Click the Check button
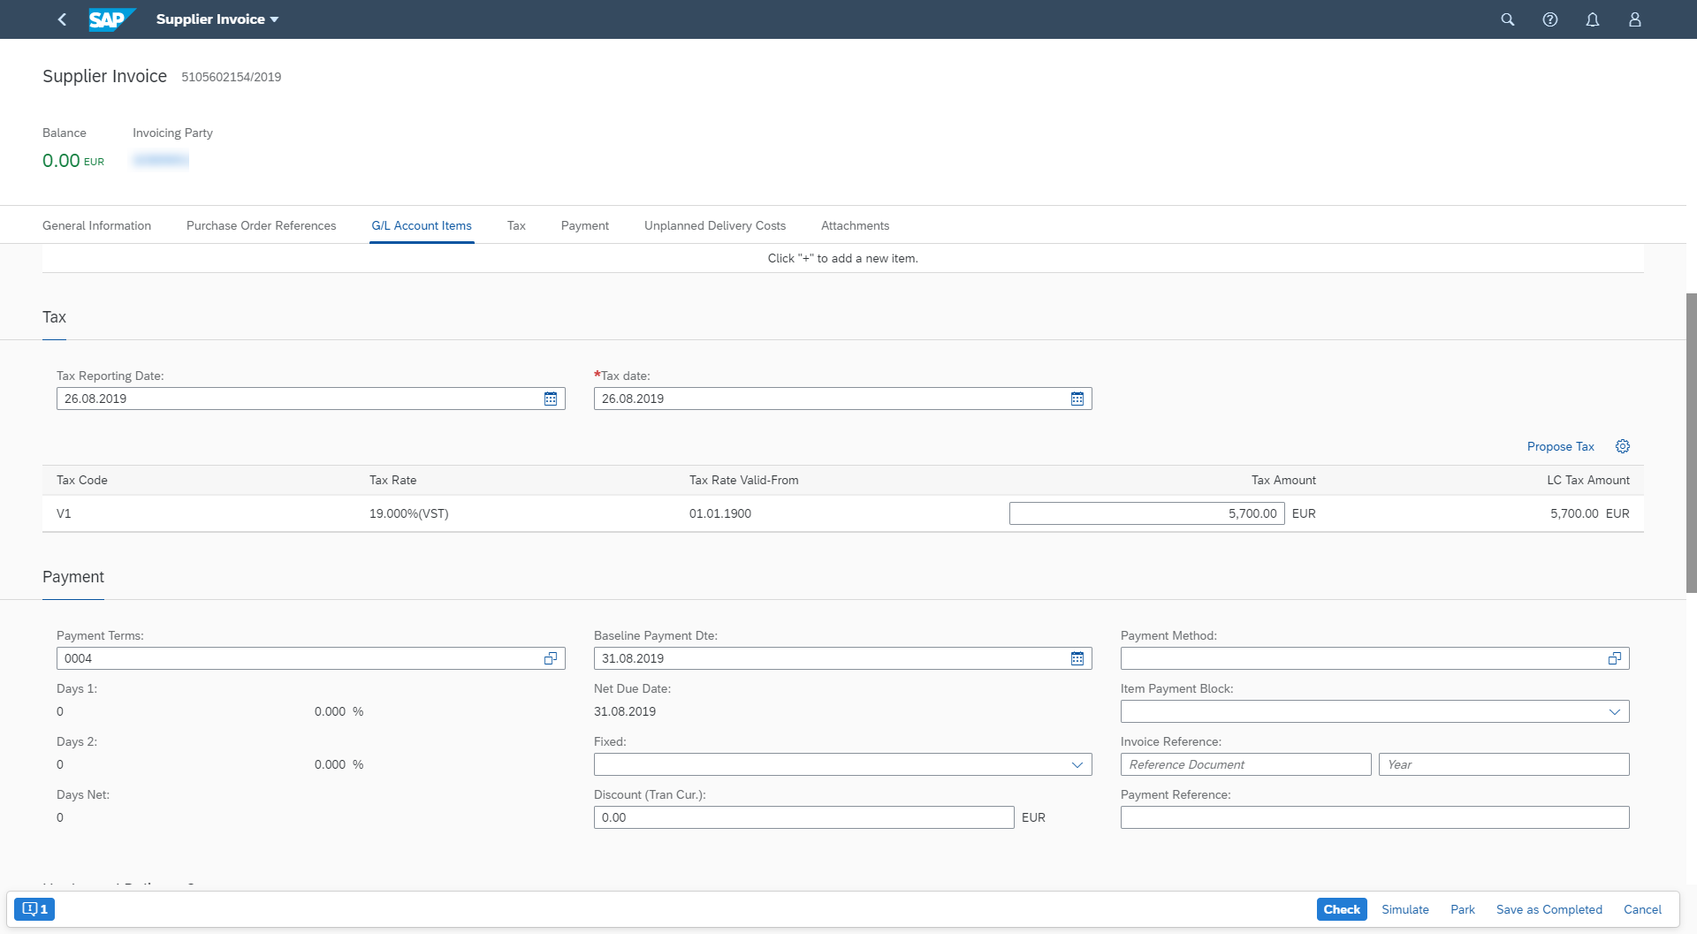 [x=1342, y=909]
